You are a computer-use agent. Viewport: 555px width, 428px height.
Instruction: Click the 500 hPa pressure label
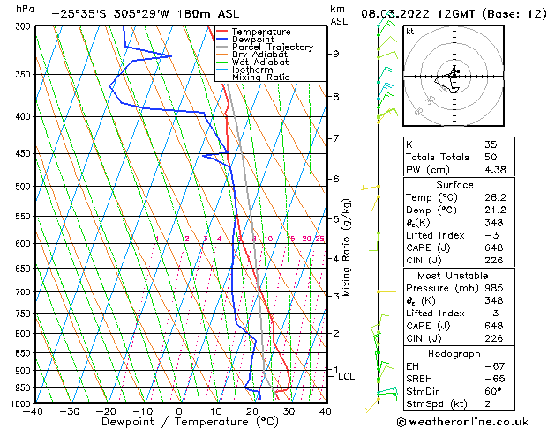pyautogui.click(x=23, y=187)
